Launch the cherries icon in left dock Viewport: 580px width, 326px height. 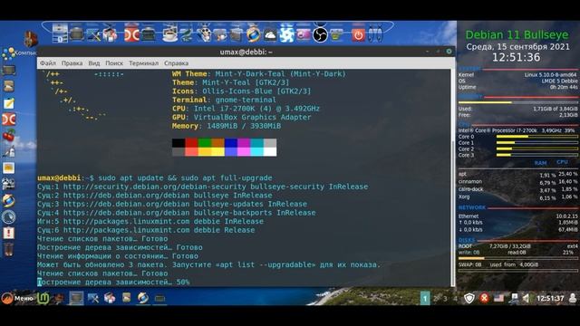(8, 135)
